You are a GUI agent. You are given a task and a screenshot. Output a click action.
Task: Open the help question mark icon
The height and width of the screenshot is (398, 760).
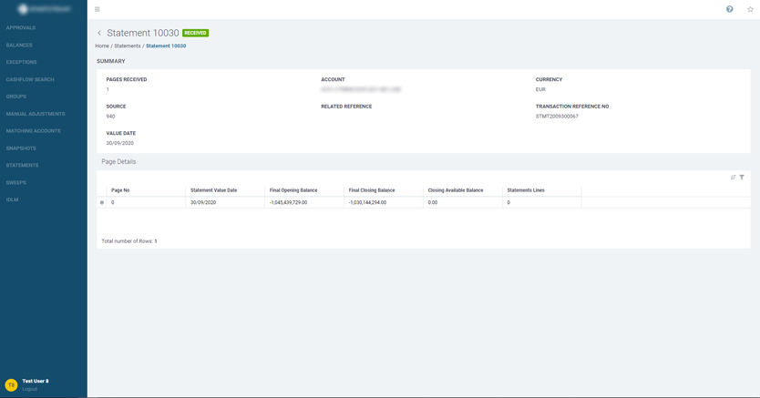(729, 9)
